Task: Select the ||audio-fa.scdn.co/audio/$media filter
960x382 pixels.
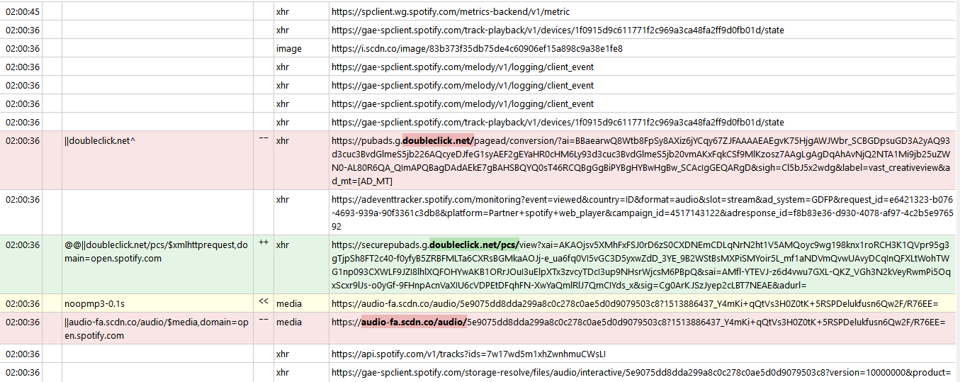Action: point(157,329)
